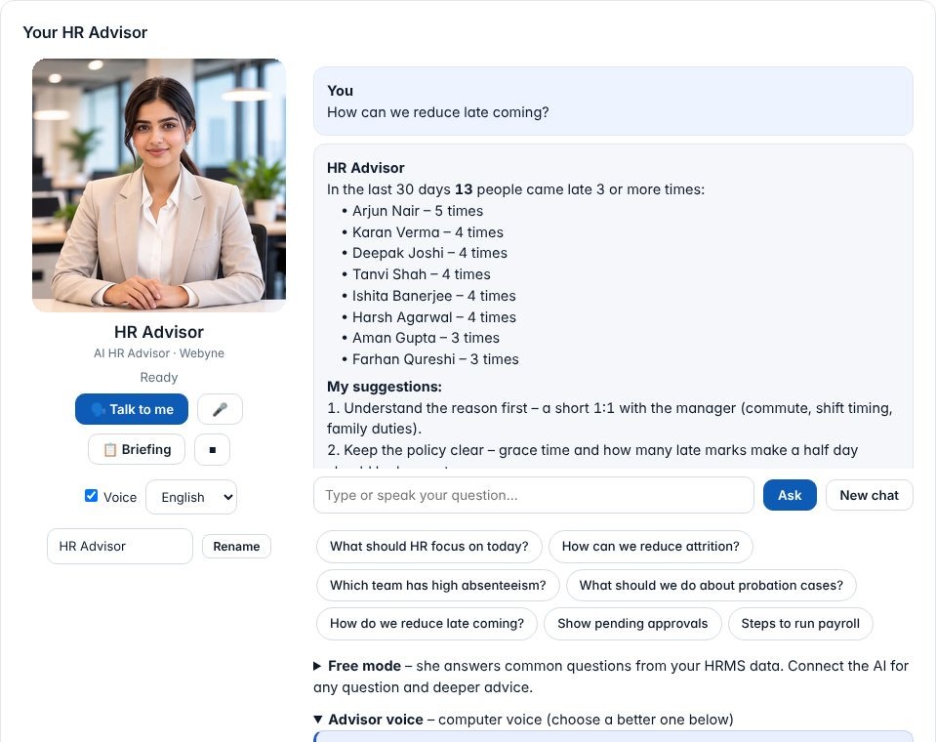
Task: Click the HR Advisor portrait image
Action: 159,185
